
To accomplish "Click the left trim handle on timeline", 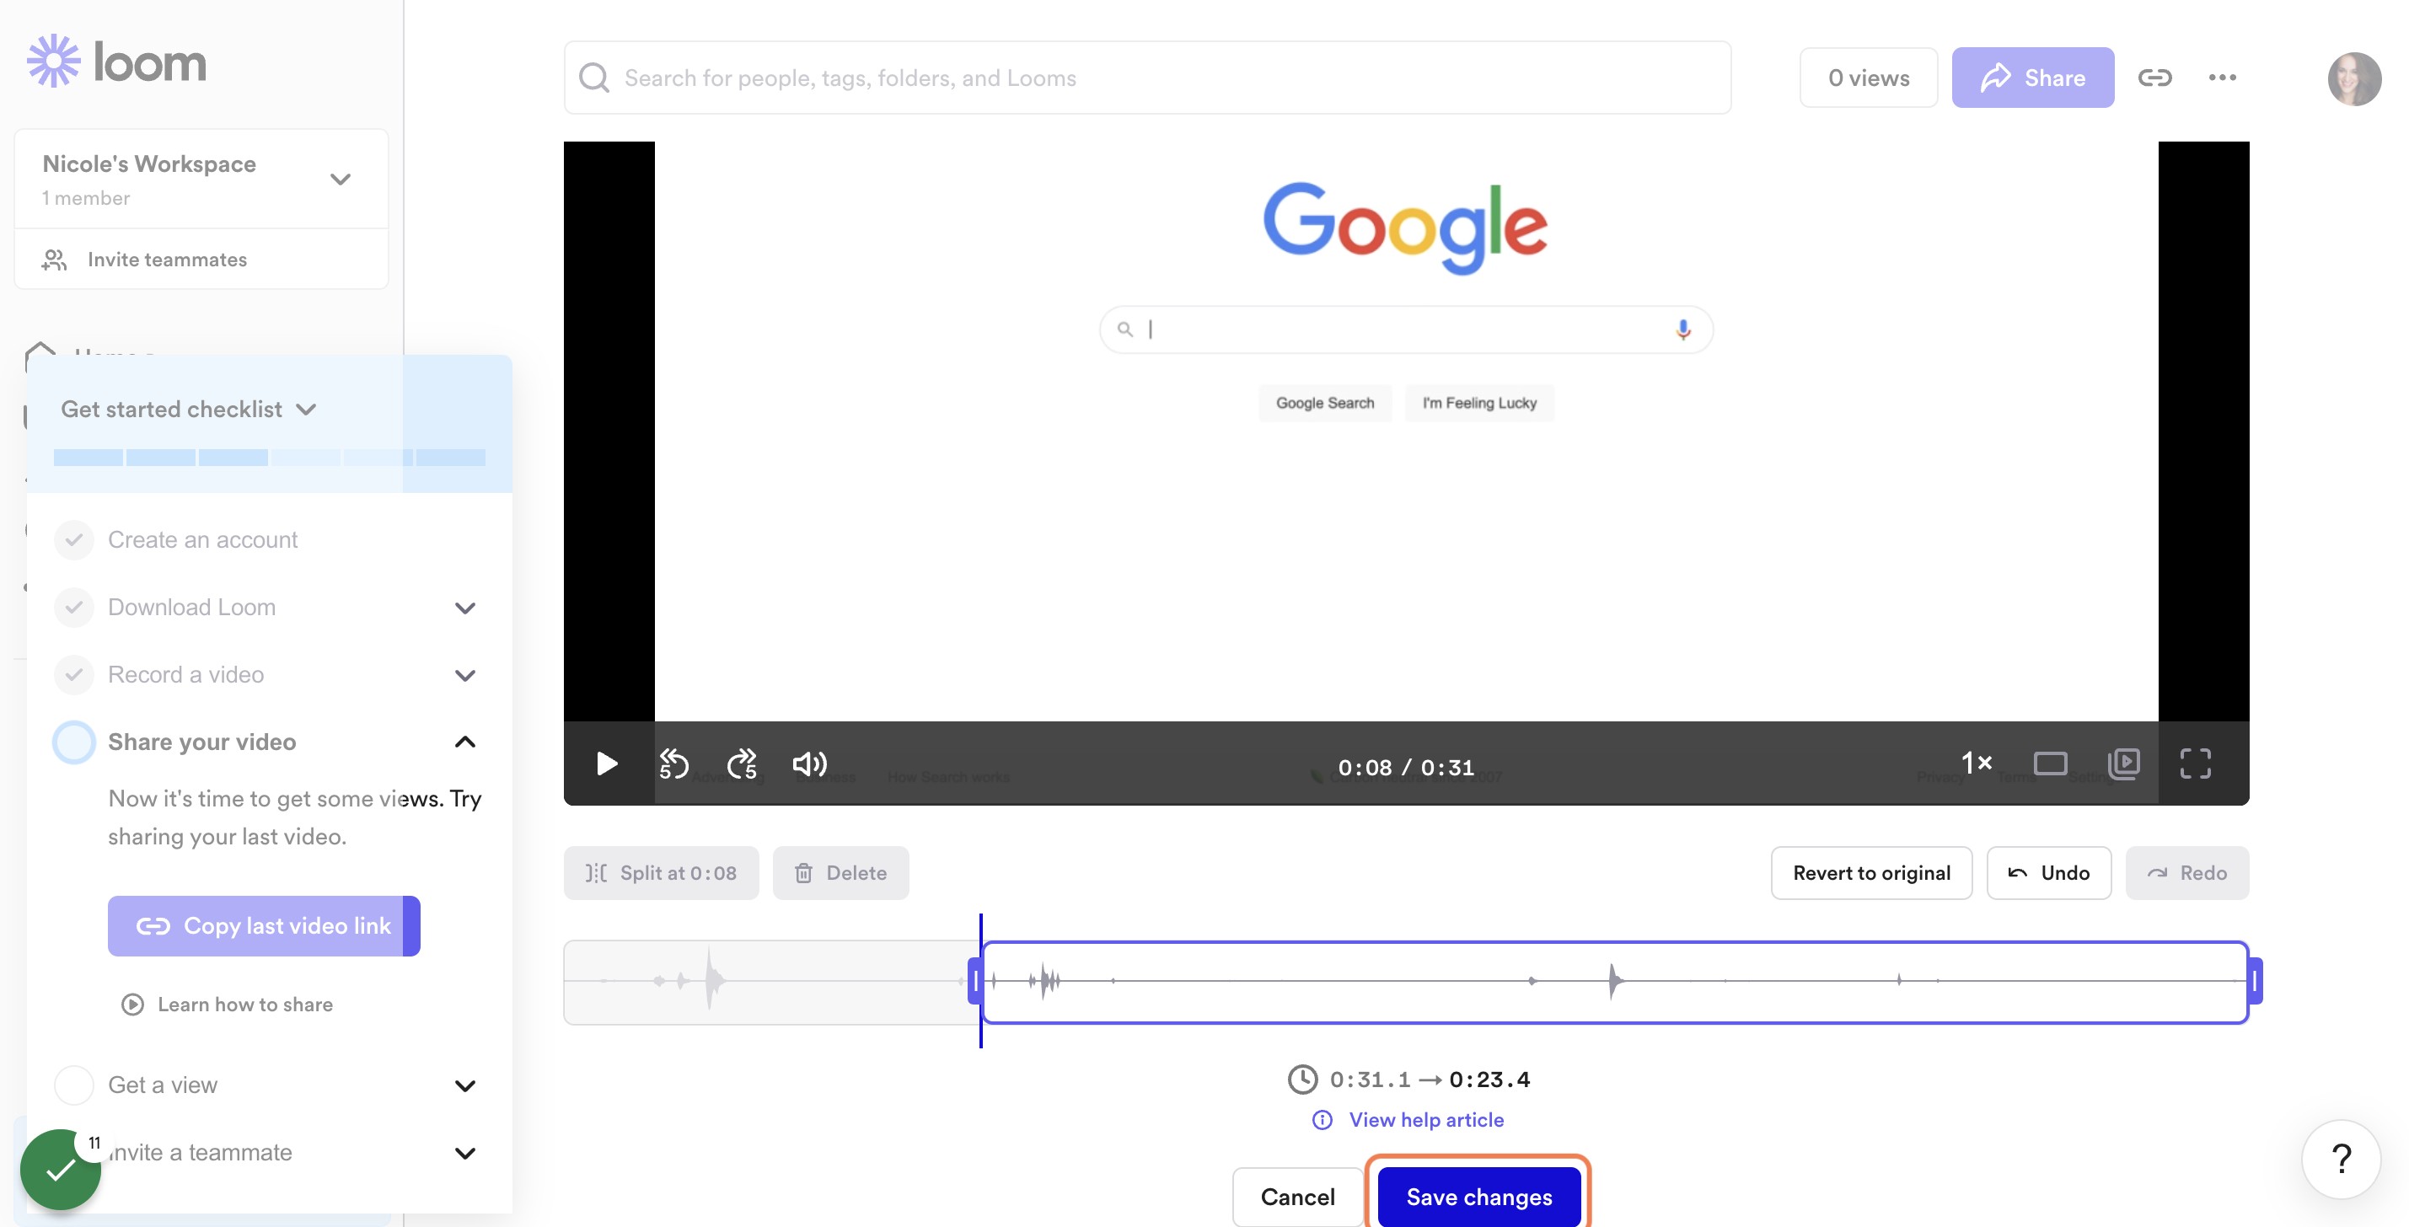I will click(x=975, y=981).
